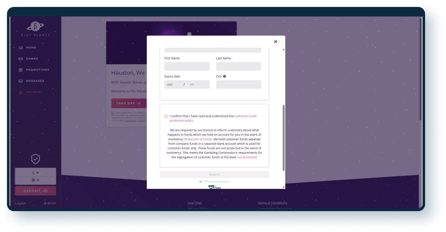Click the Promotions gift icon
Viewport: 446px width, 232px height.
(20, 70)
